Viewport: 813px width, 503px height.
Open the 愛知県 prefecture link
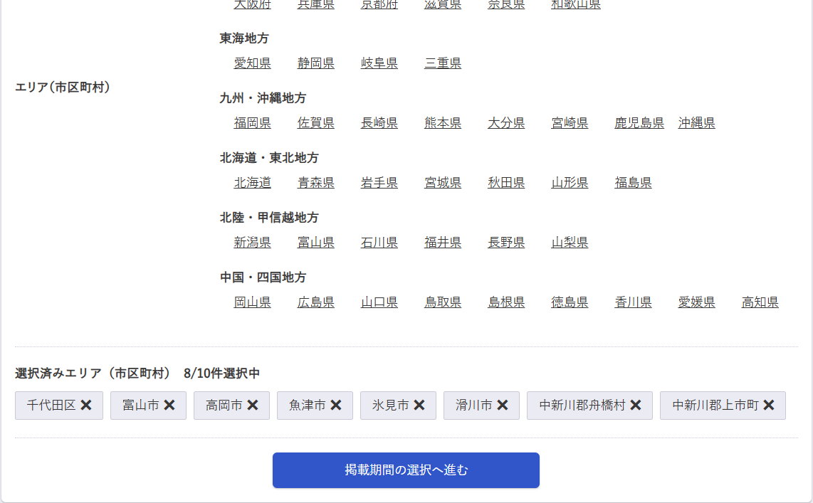pos(252,63)
